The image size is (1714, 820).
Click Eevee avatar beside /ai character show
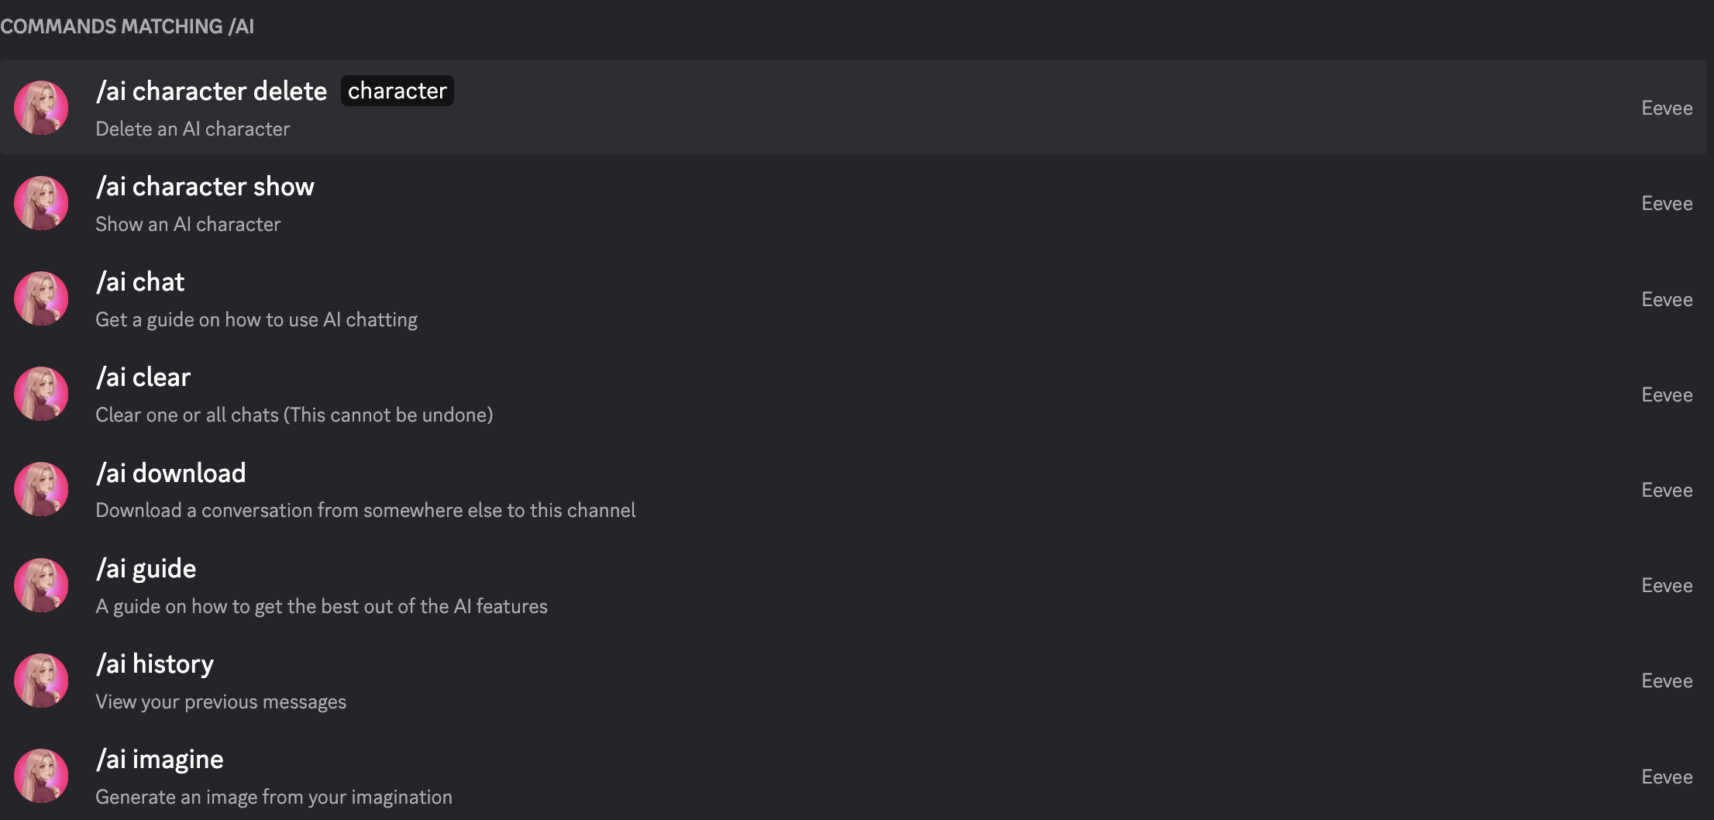tap(41, 203)
